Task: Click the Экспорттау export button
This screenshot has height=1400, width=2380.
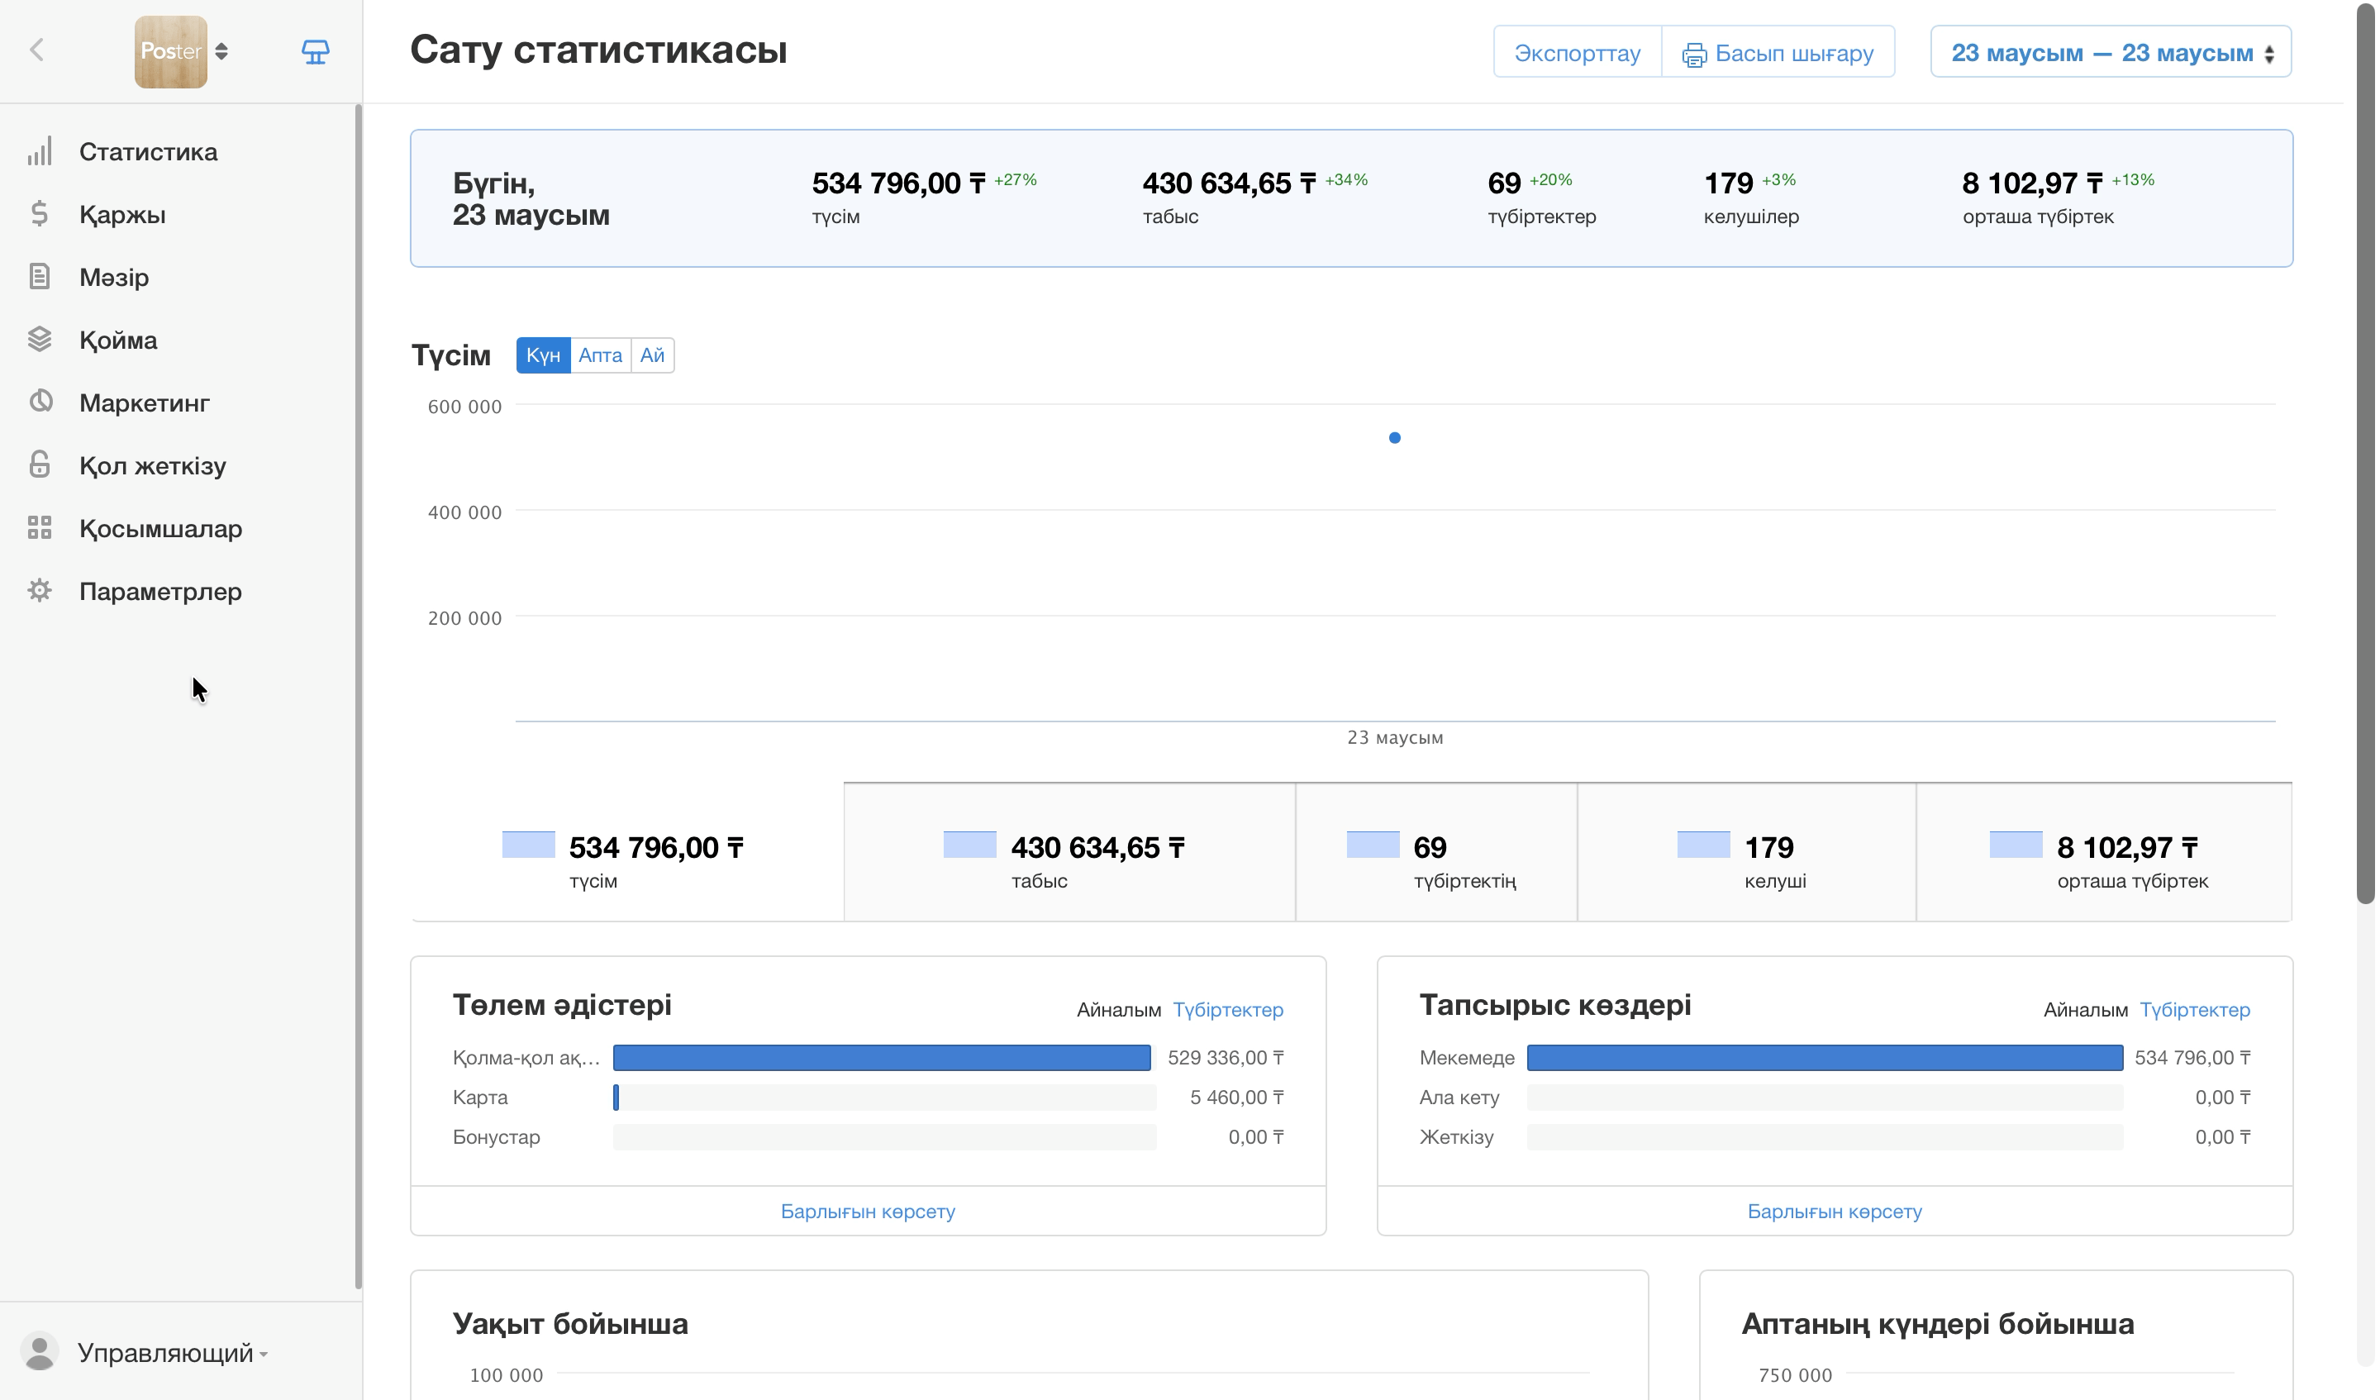Action: coord(1579,52)
